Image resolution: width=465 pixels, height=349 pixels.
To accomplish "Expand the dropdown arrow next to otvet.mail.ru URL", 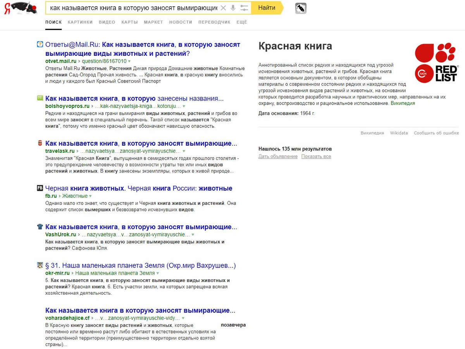I will pyautogui.click(x=129, y=61).
